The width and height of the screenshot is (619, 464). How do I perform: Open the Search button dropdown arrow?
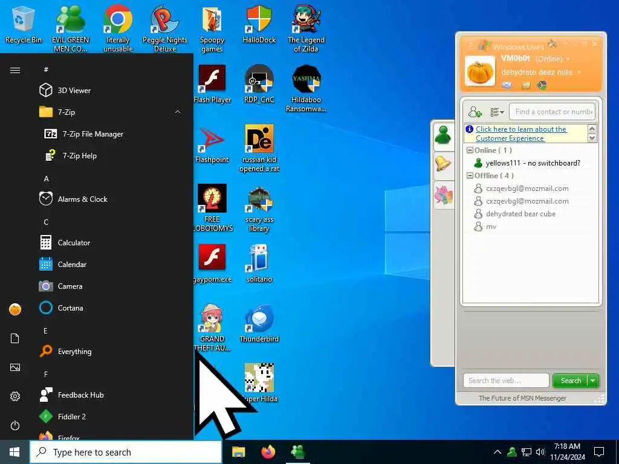point(593,381)
